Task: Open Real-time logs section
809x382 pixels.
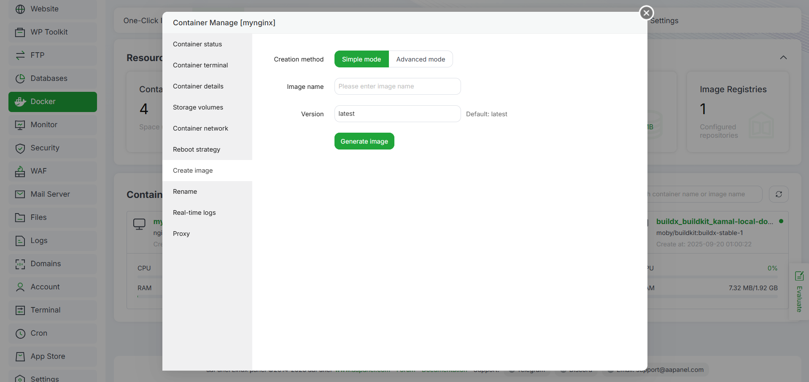Action: (x=207, y=213)
